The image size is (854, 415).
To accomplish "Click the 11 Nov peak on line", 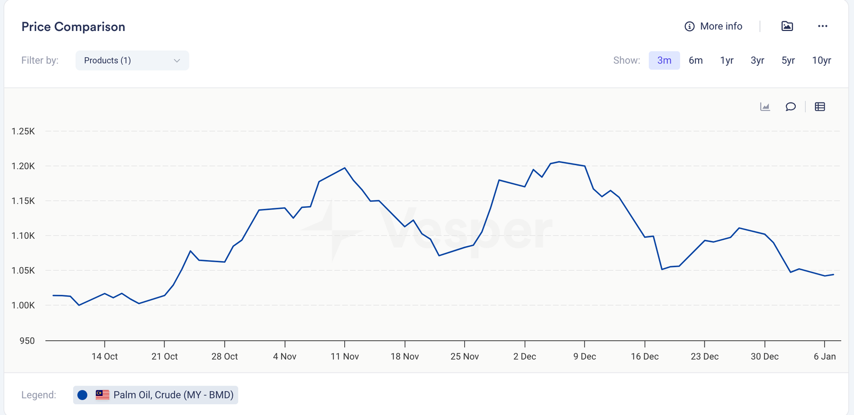I will click(345, 168).
